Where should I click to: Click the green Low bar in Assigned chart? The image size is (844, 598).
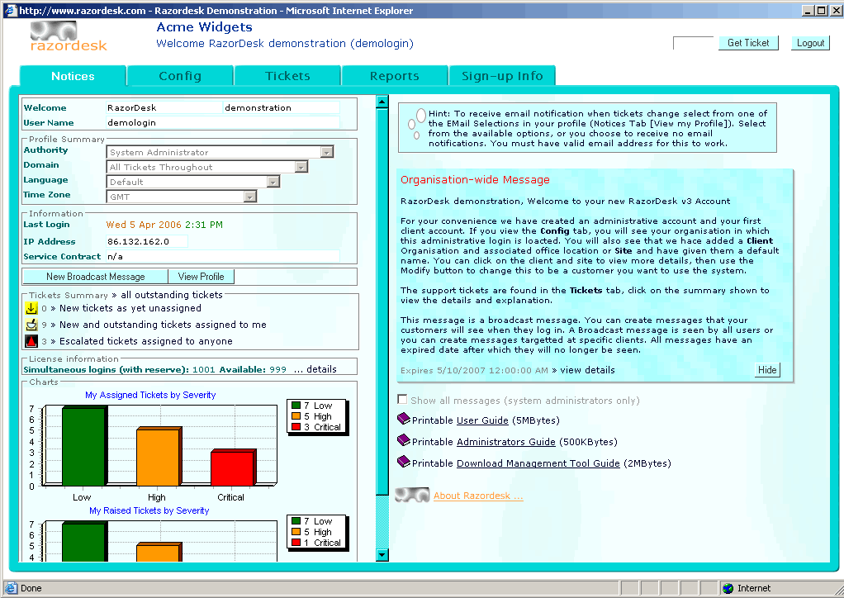tap(84, 446)
